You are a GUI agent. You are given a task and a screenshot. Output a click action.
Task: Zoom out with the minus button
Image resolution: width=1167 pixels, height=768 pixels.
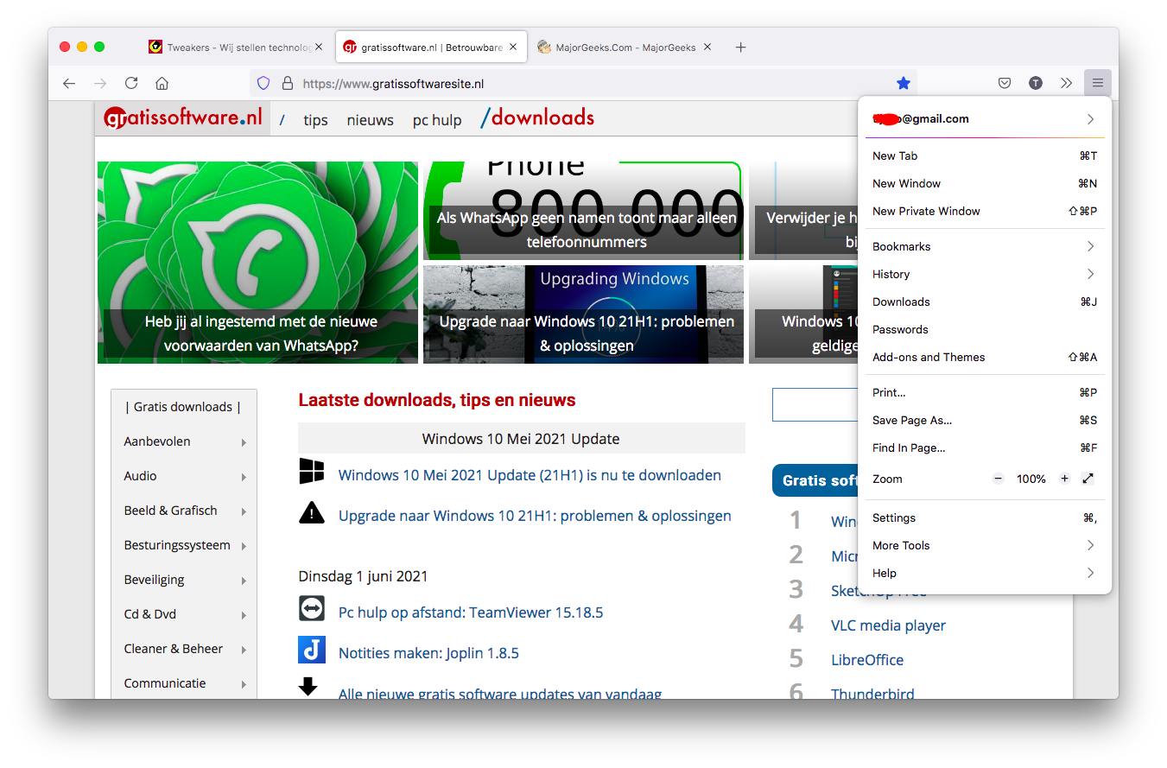tap(998, 479)
